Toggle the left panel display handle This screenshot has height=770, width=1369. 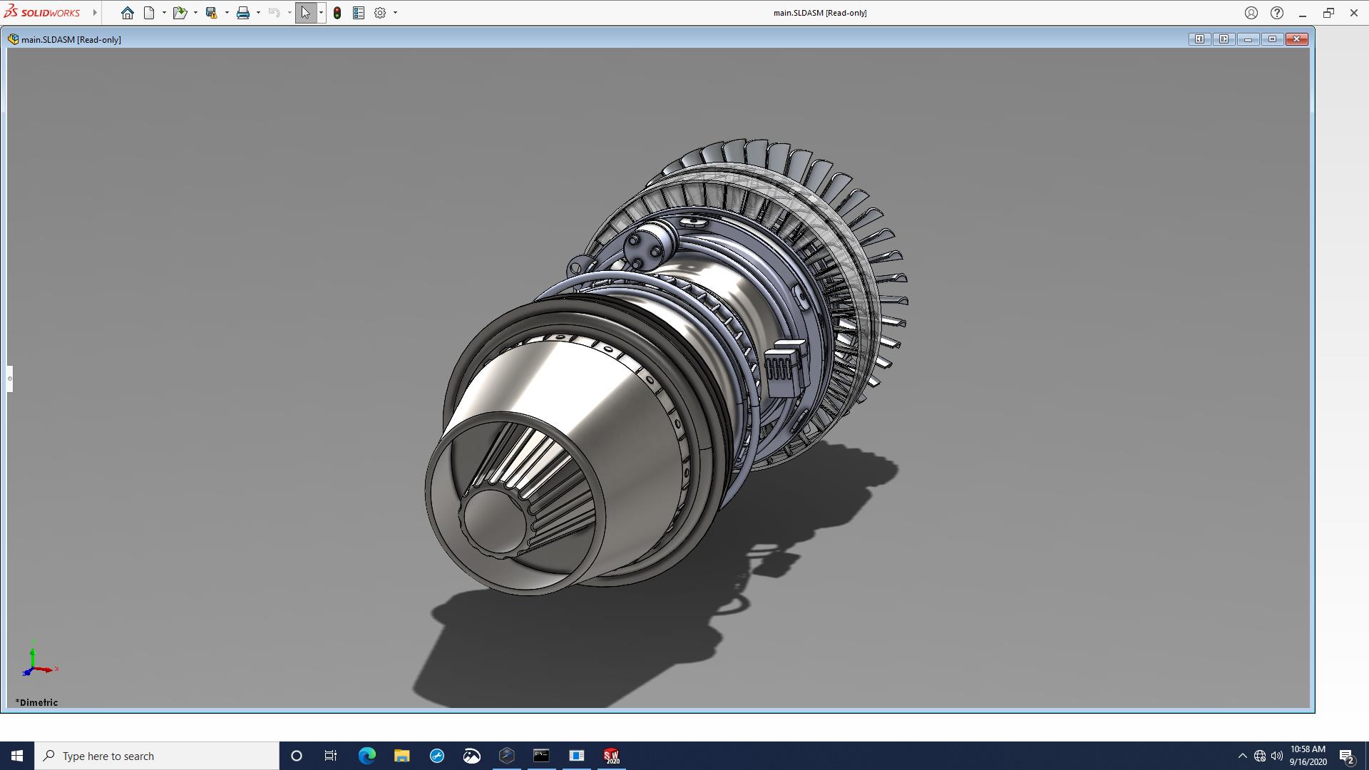[10, 379]
